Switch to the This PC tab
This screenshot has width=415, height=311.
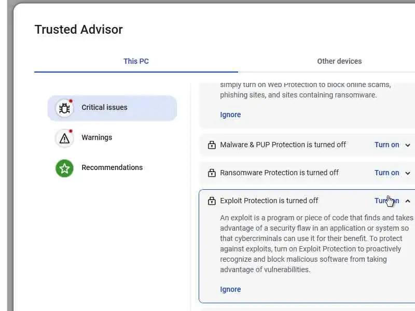tap(136, 61)
